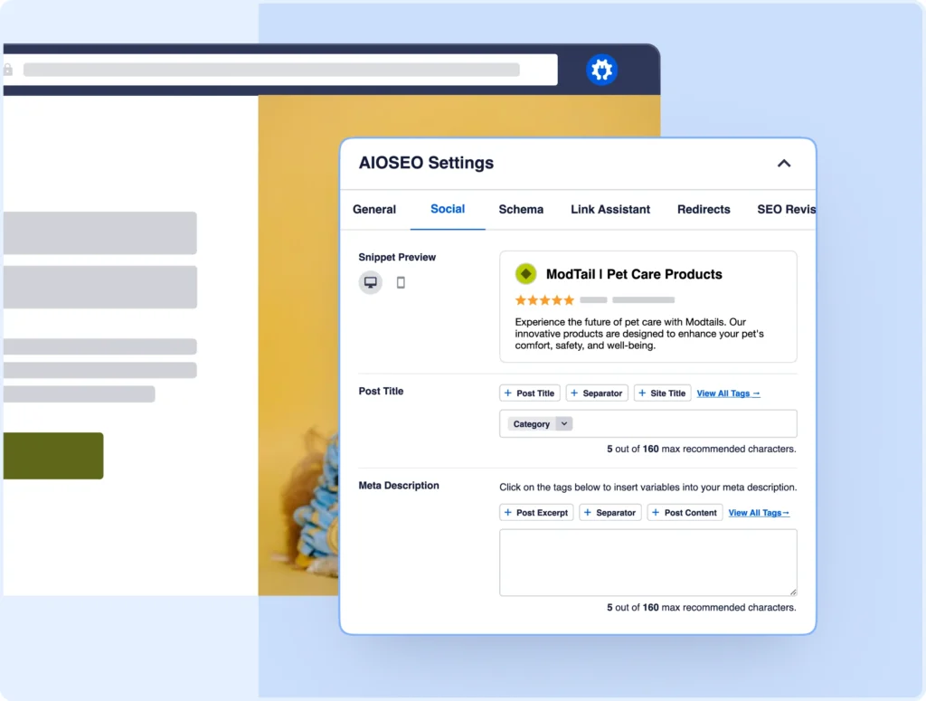This screenshot has width=926, height=701.
Task: Click the browser address bar
Action: 280,70
